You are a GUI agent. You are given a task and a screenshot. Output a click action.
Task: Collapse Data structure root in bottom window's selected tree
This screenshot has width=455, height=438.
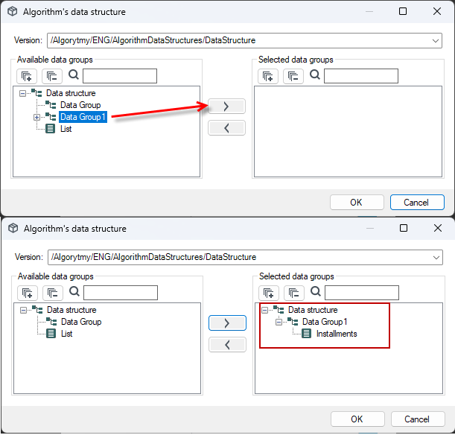[264, 310]
